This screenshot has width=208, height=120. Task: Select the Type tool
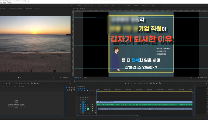(x=74, y=90)
